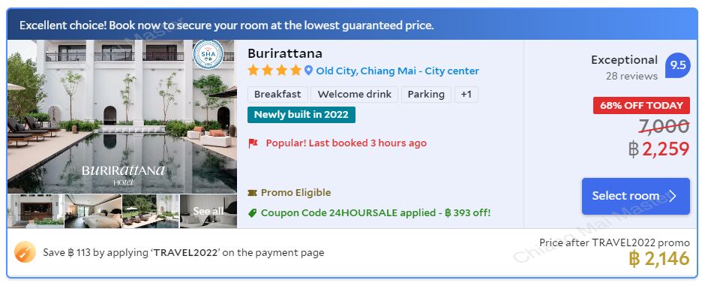702x283 pixels.
Task: Click the four-star rating icons
Action: point(274,71)
